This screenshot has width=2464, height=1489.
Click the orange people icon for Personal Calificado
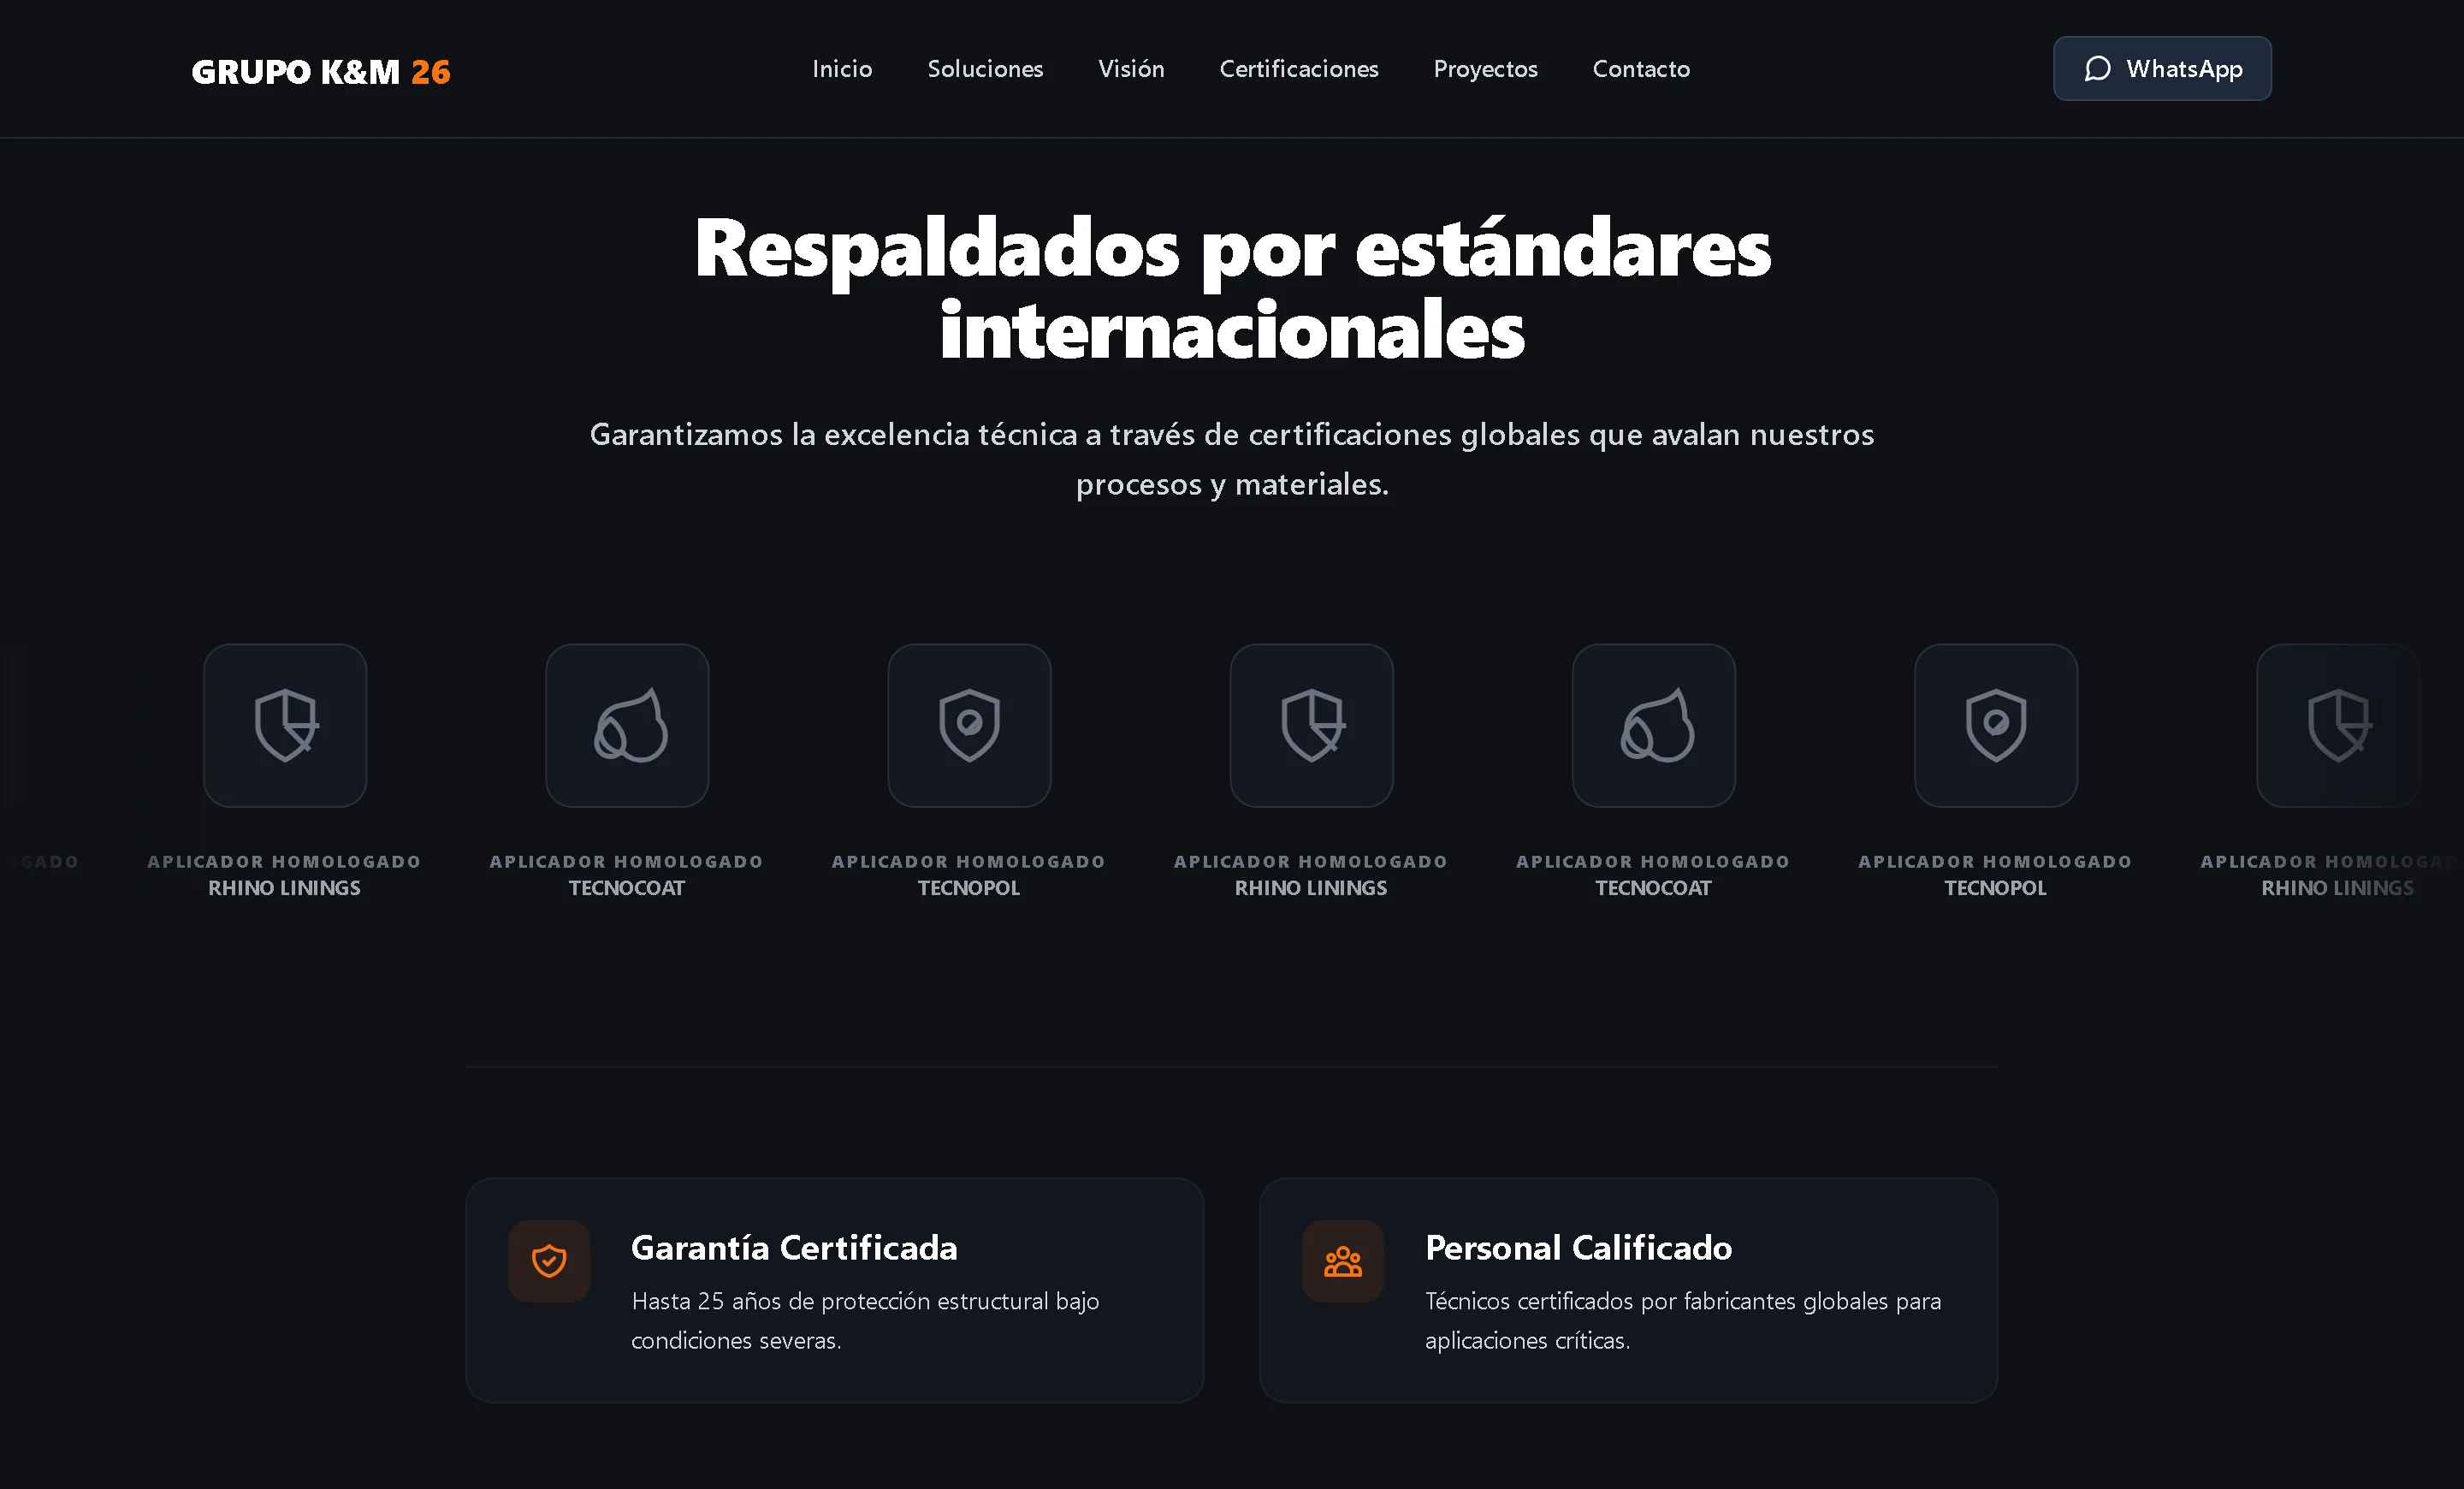[x=1343, y=1261]
